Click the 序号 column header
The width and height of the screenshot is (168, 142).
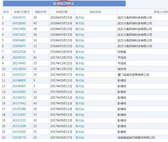6,12
